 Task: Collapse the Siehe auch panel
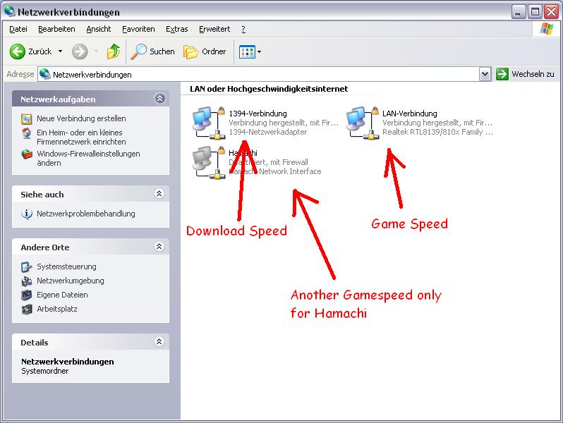[159, 194]
